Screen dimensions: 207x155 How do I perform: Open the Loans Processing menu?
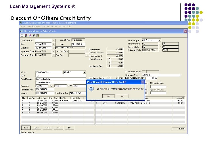(x=34, y=26)
